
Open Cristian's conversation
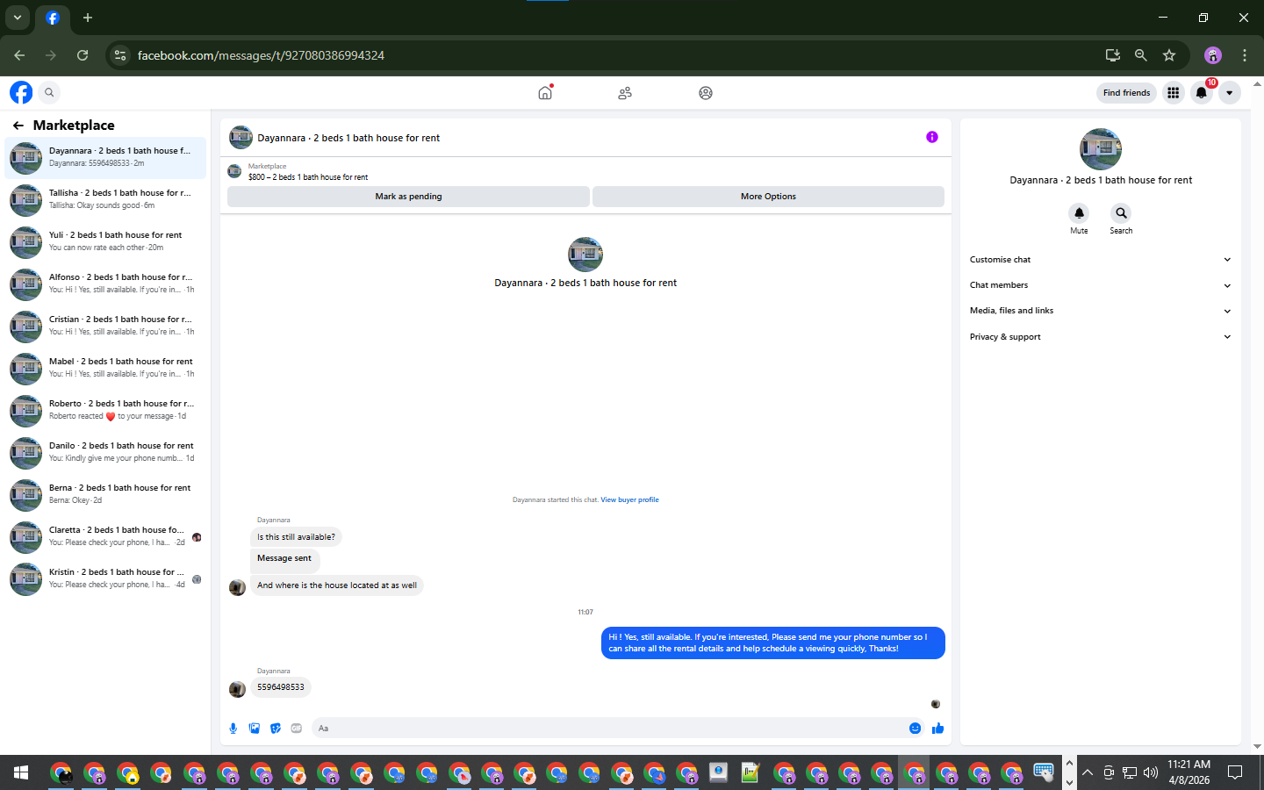pos(105,326)
